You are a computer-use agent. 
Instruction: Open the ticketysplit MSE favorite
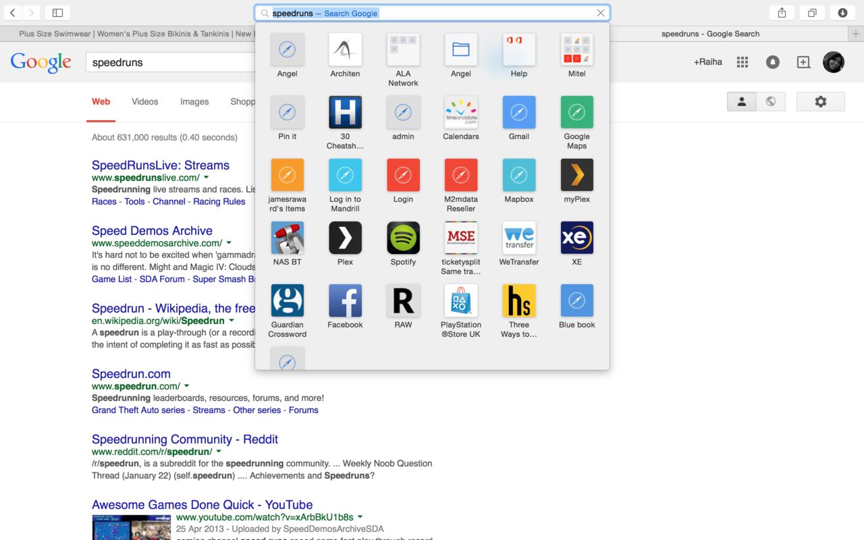tap(461, 238)
